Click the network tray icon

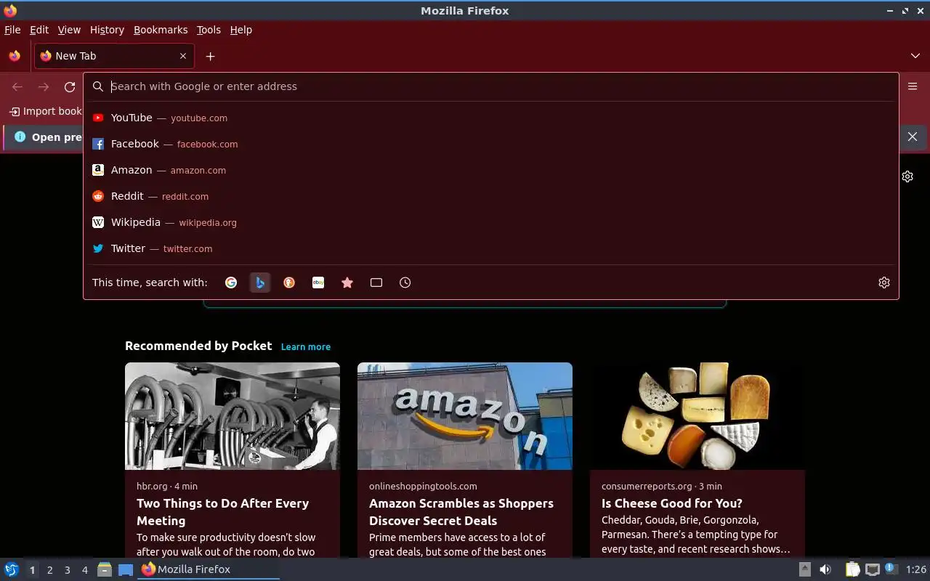872,569
